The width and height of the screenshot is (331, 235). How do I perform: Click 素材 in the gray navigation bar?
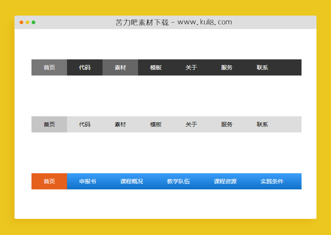point(120,124)
